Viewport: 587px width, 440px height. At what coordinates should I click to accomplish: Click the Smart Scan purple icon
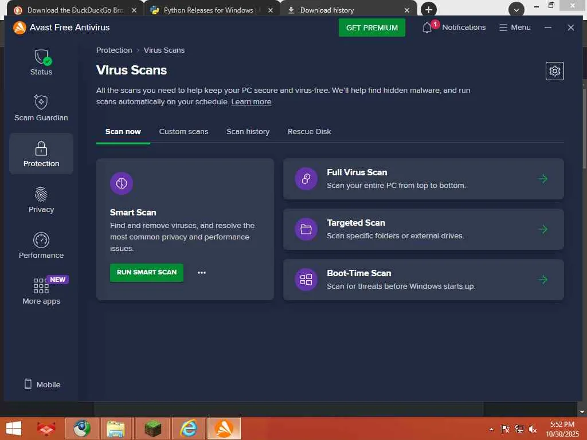click(122, 183)
